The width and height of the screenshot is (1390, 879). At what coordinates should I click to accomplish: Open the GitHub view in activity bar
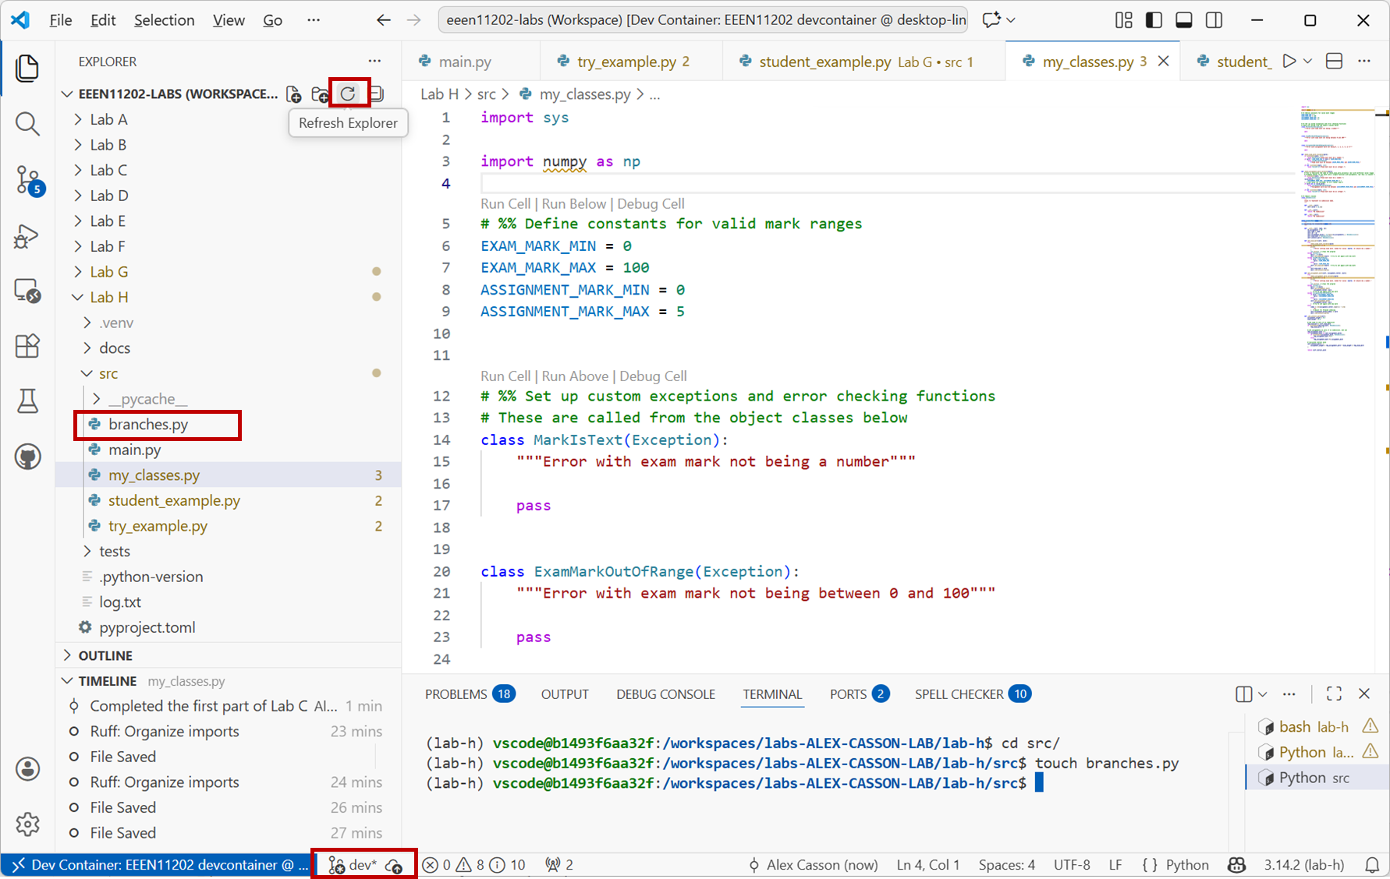[27, 457]
